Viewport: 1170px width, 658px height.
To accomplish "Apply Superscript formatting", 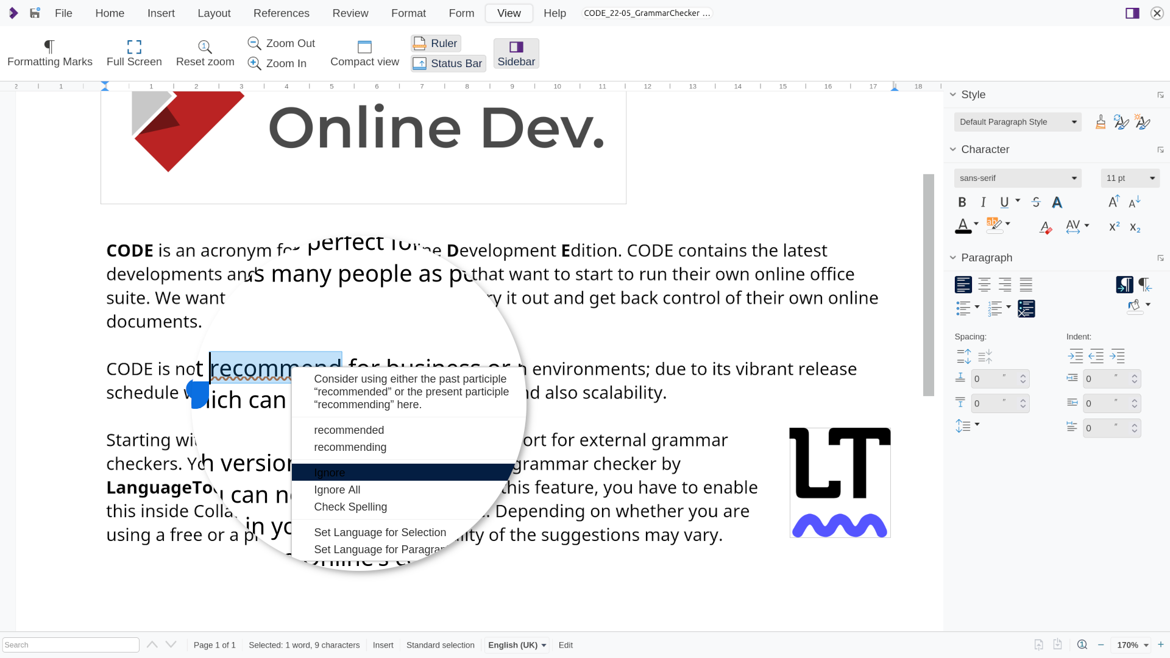I will [x=1114, y=227].
